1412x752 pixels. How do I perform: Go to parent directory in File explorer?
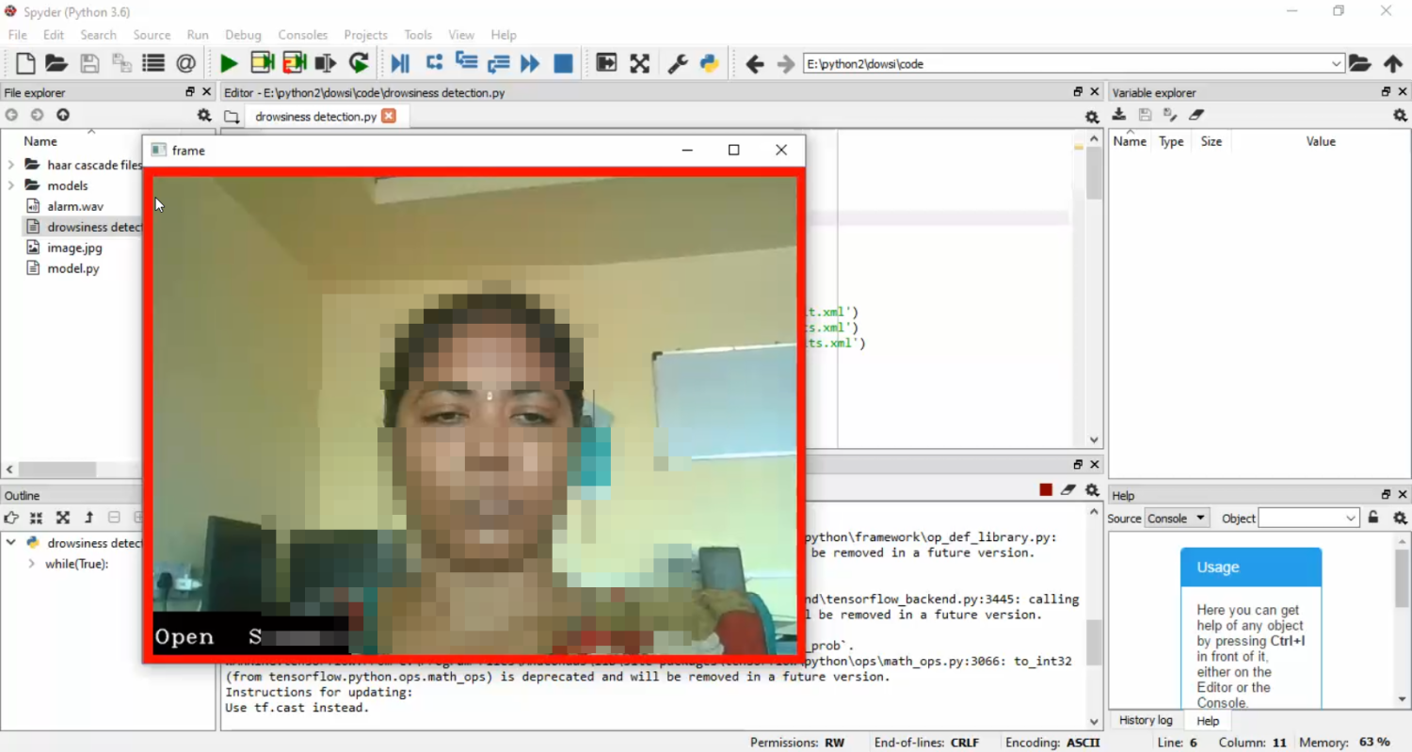click(63, 114)
